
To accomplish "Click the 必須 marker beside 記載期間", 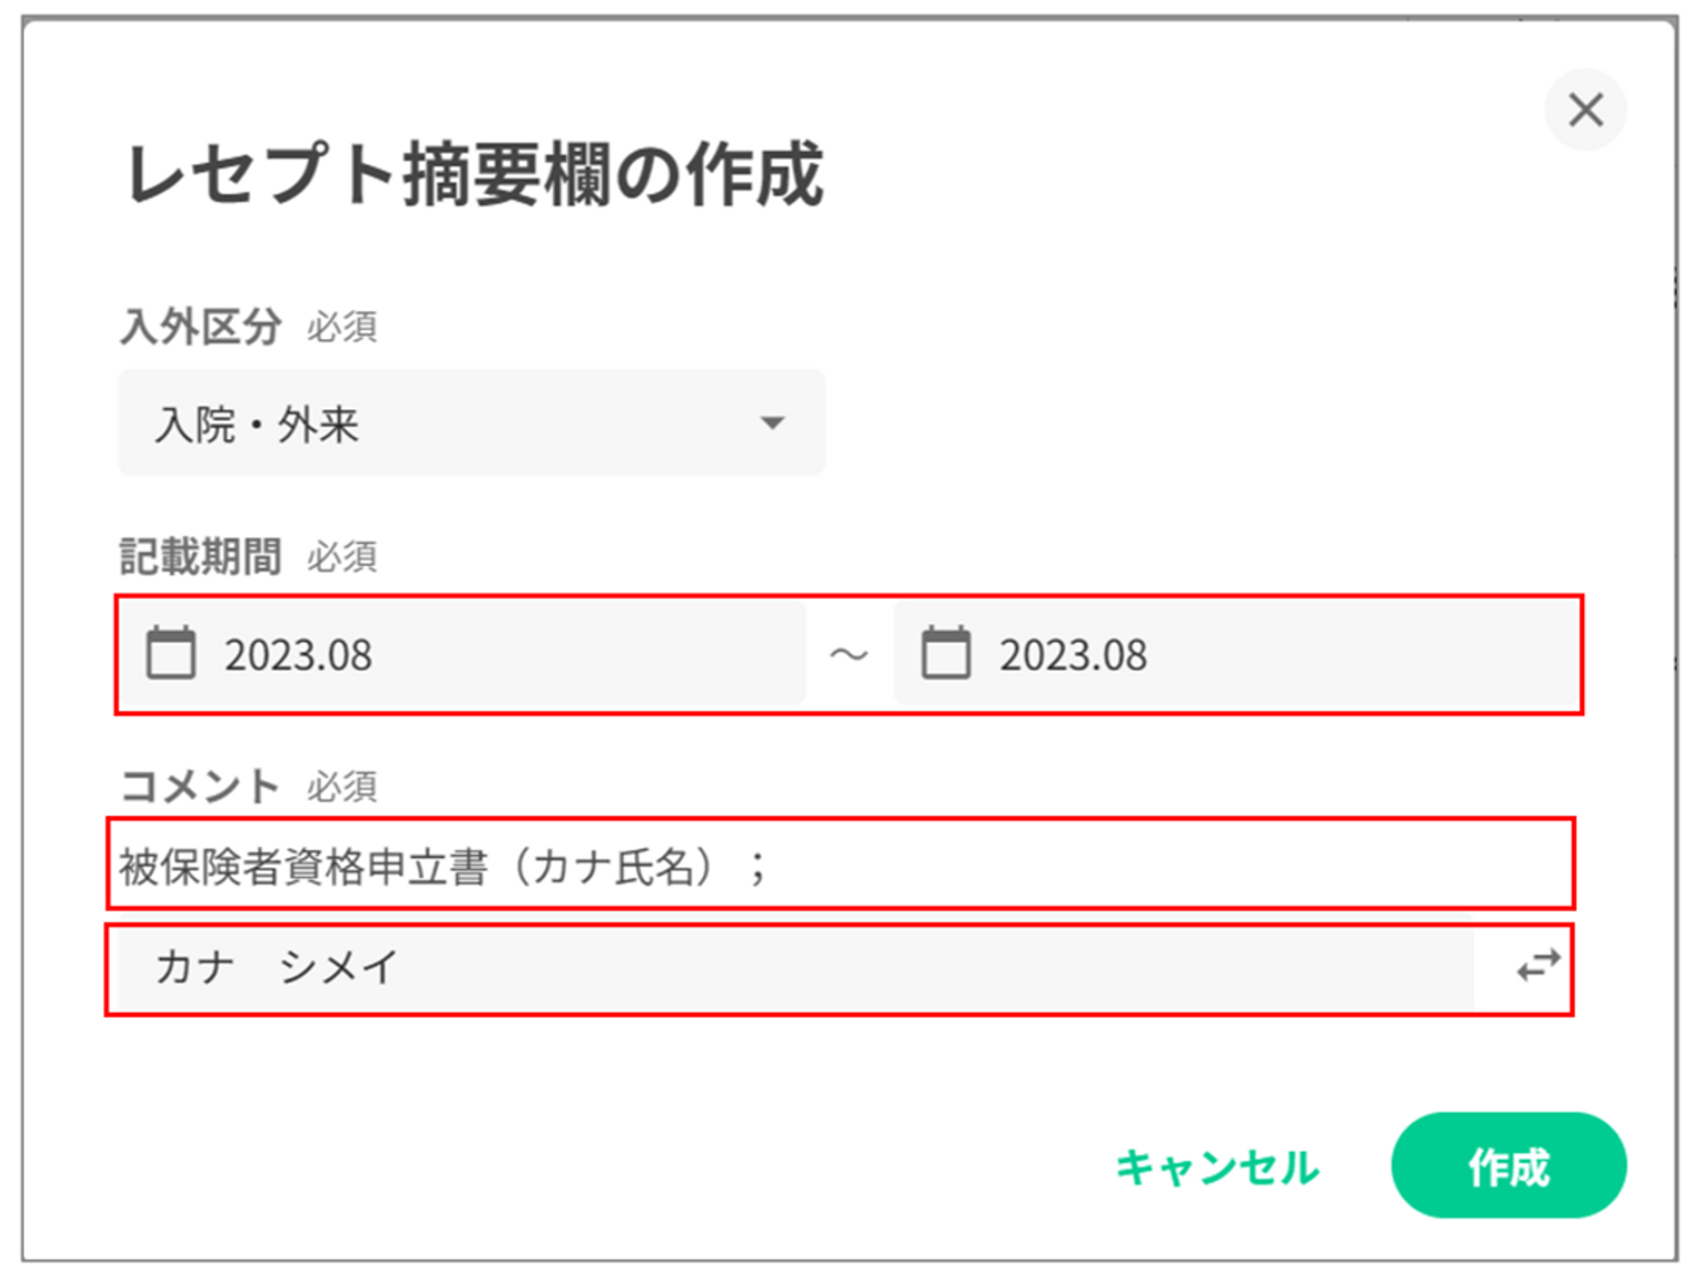I will pyautogui.click(x=342, y=558).
